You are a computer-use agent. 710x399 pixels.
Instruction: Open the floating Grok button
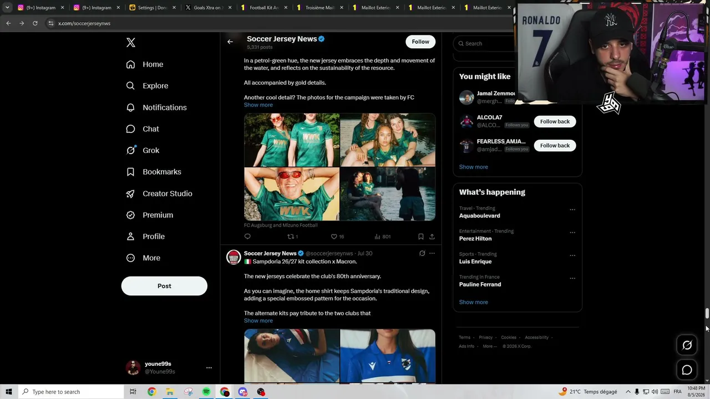[687, 345]
